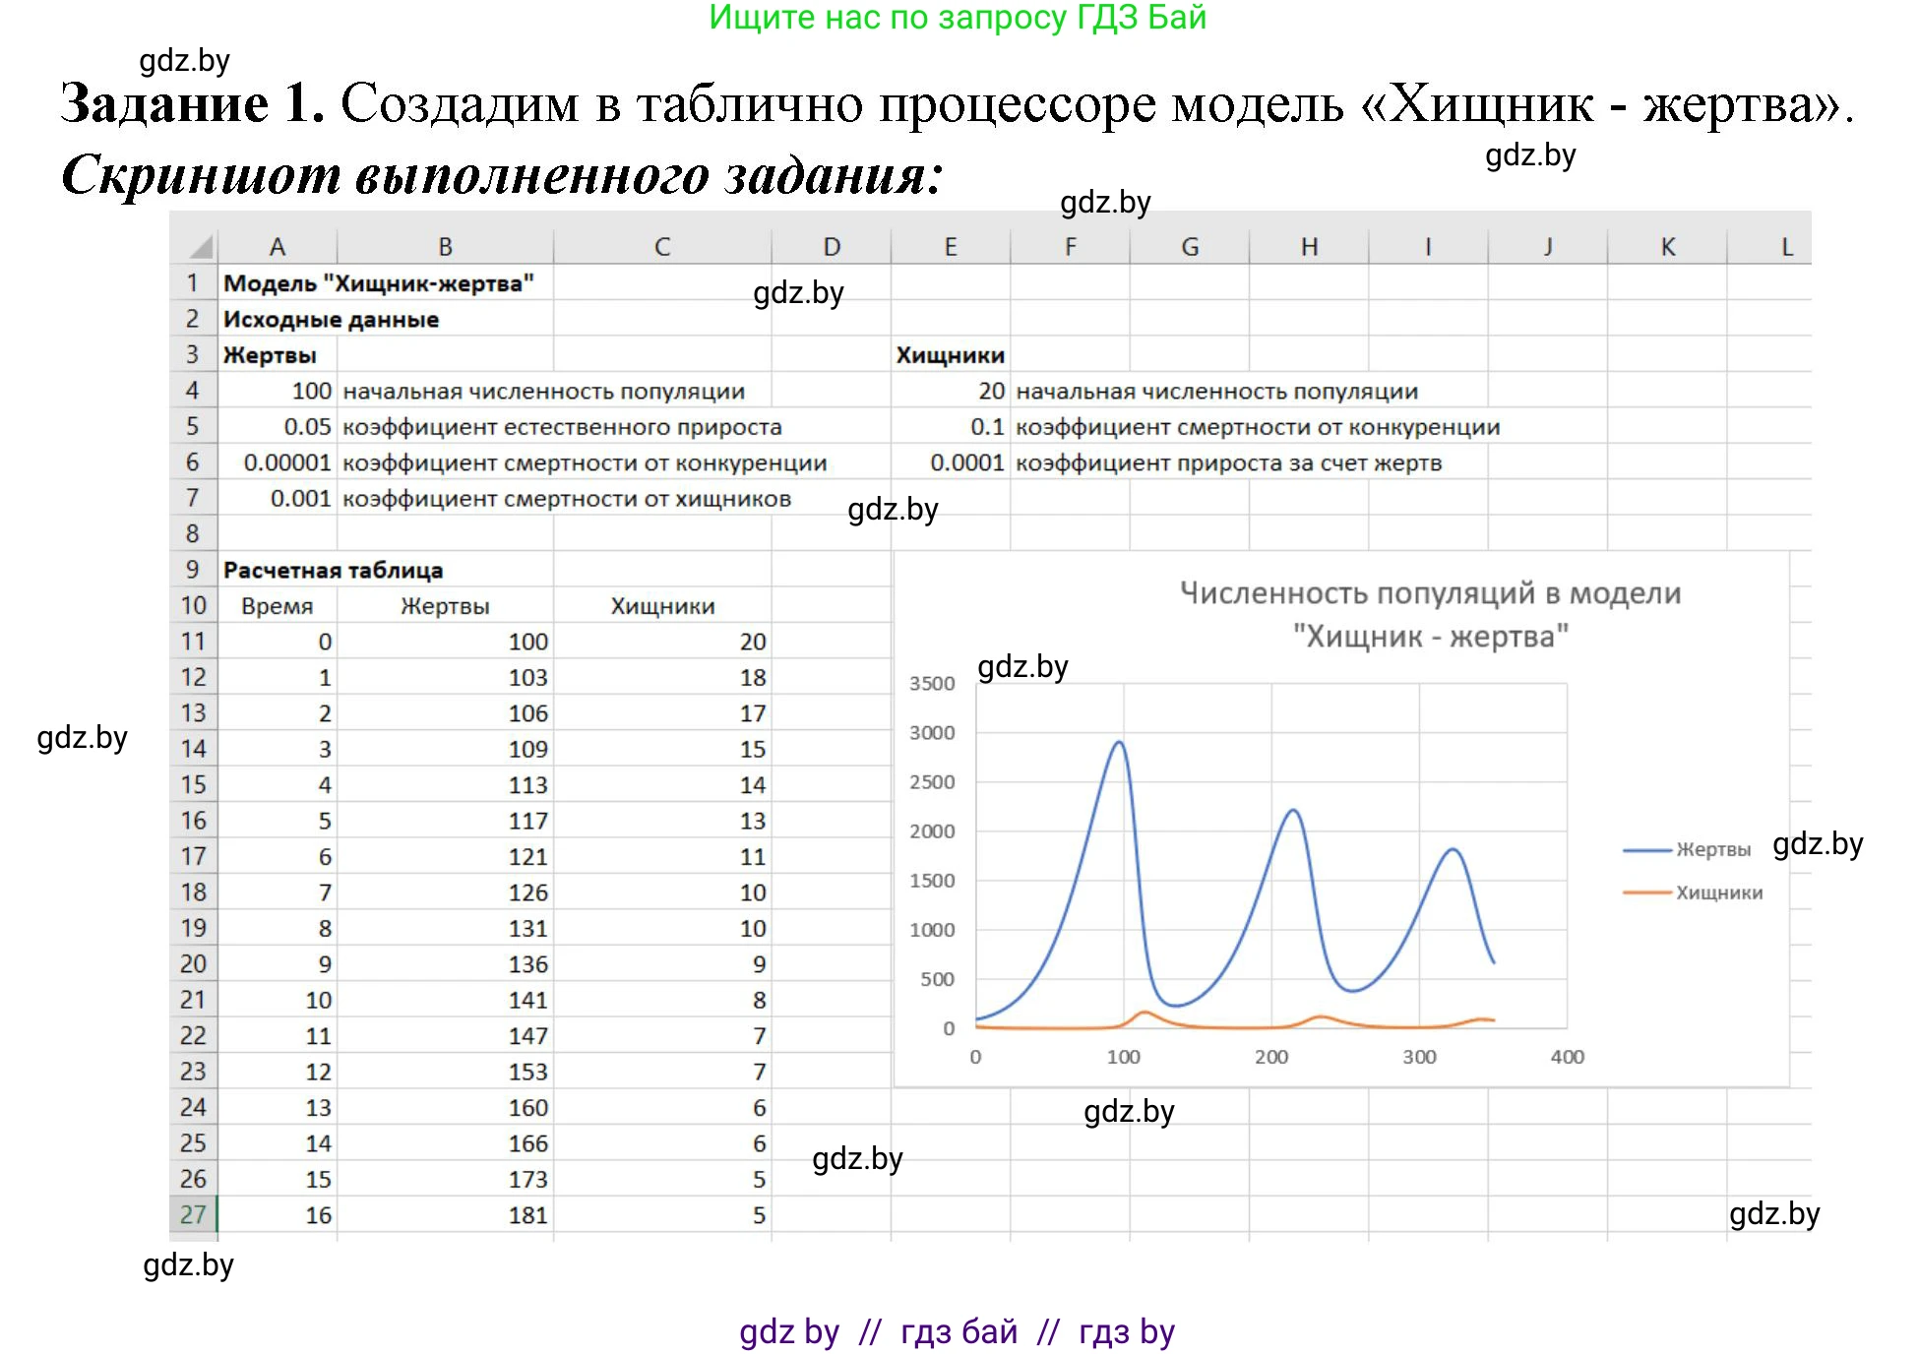
Task: Select column header G
Action: click(1190, 245)
